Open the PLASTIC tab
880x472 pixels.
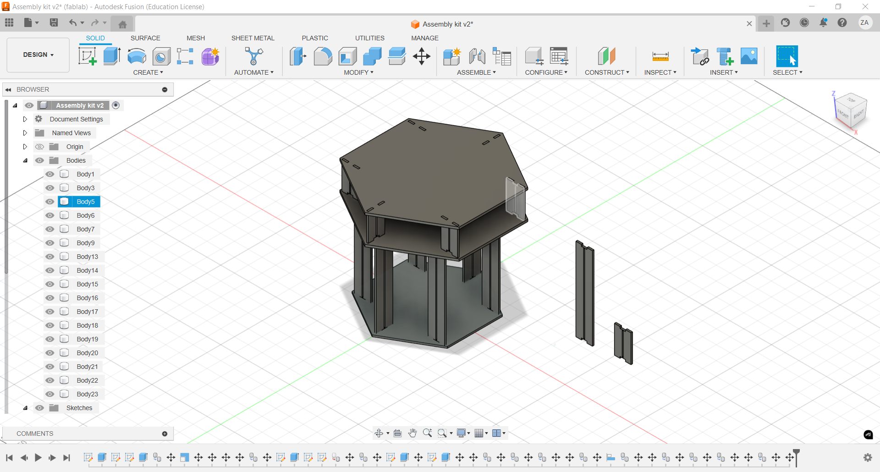(x=315, y=38)
